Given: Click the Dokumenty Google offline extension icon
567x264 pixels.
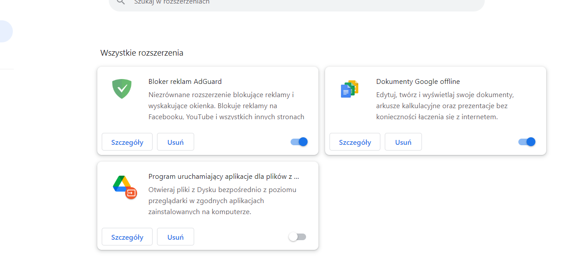Looking at the screenshot, I should click(x=349, y=88).
